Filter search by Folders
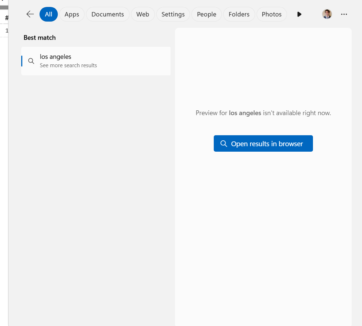 tap(239, 14)
